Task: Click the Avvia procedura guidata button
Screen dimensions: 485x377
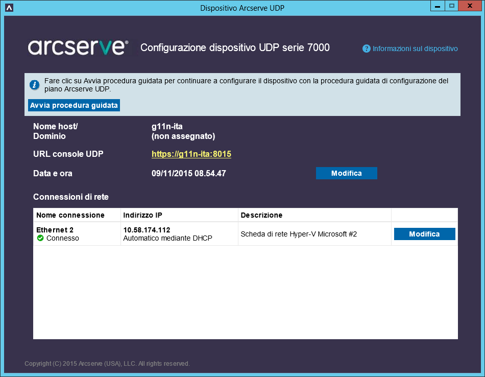Action: (x=74, y=105)
